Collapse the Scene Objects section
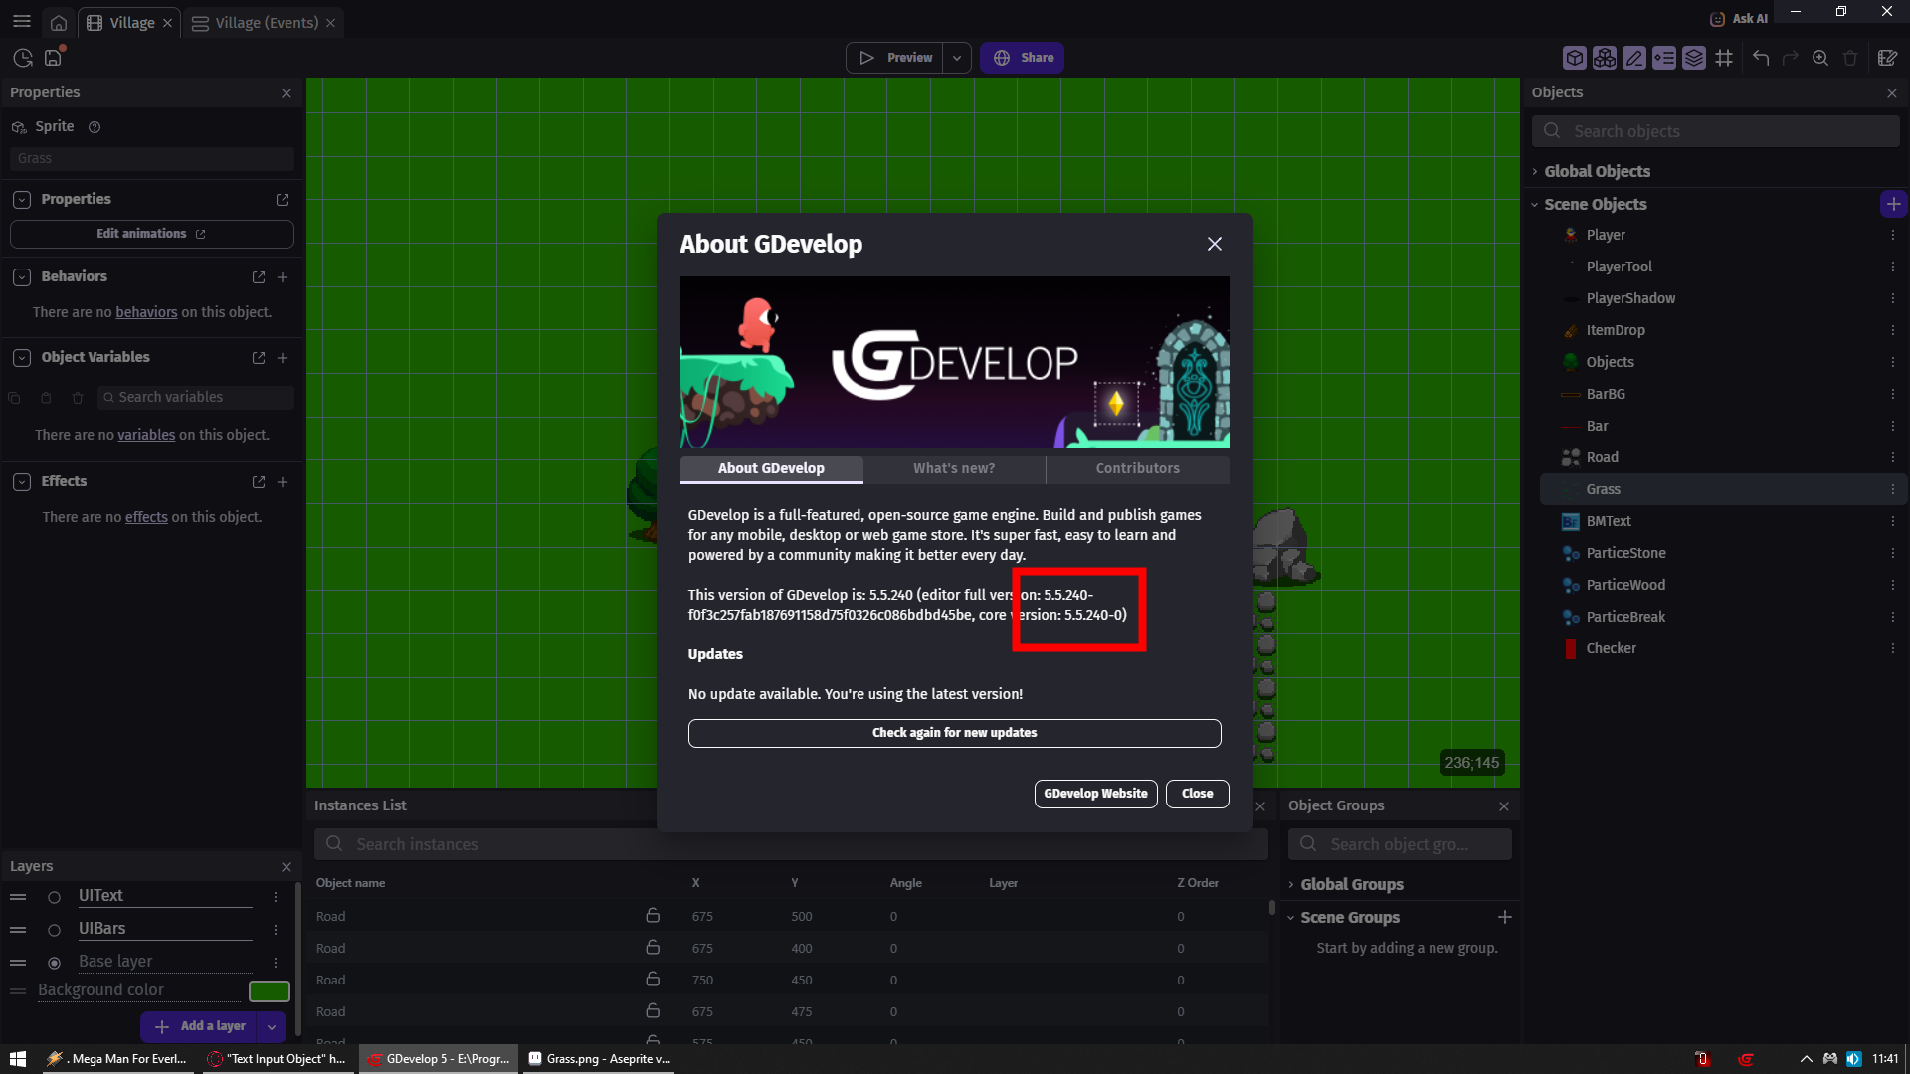Screen dimensions: 1910x1074 (1535, 204)
